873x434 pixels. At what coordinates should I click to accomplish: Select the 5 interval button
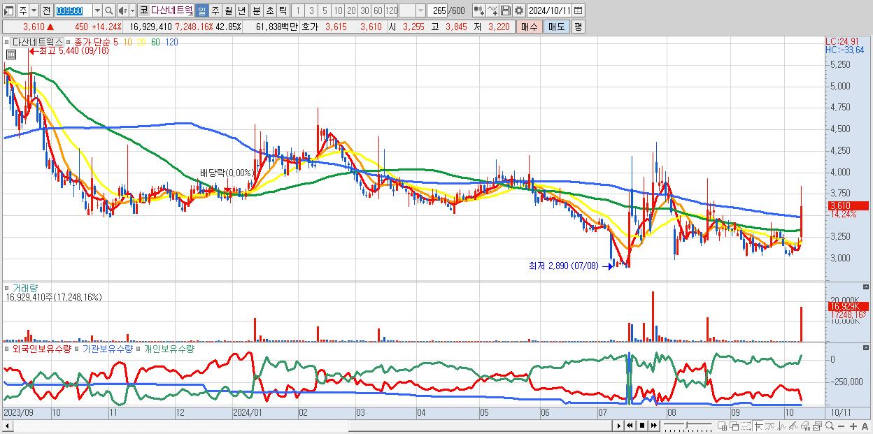pos(325,10)
